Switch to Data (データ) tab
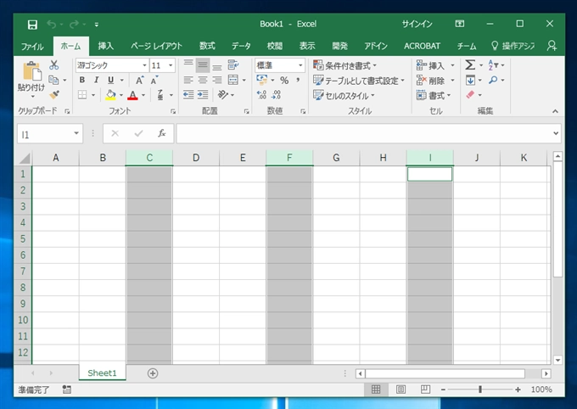577x409 pixels. 241,46
